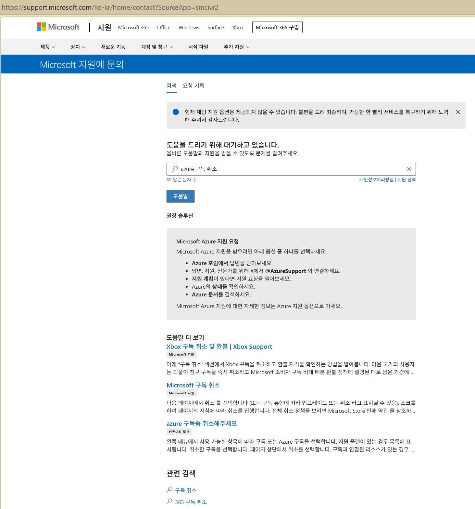Click the 관련 검색 heading
Viewport: 475px width, 509px height.
coord(181,473)
